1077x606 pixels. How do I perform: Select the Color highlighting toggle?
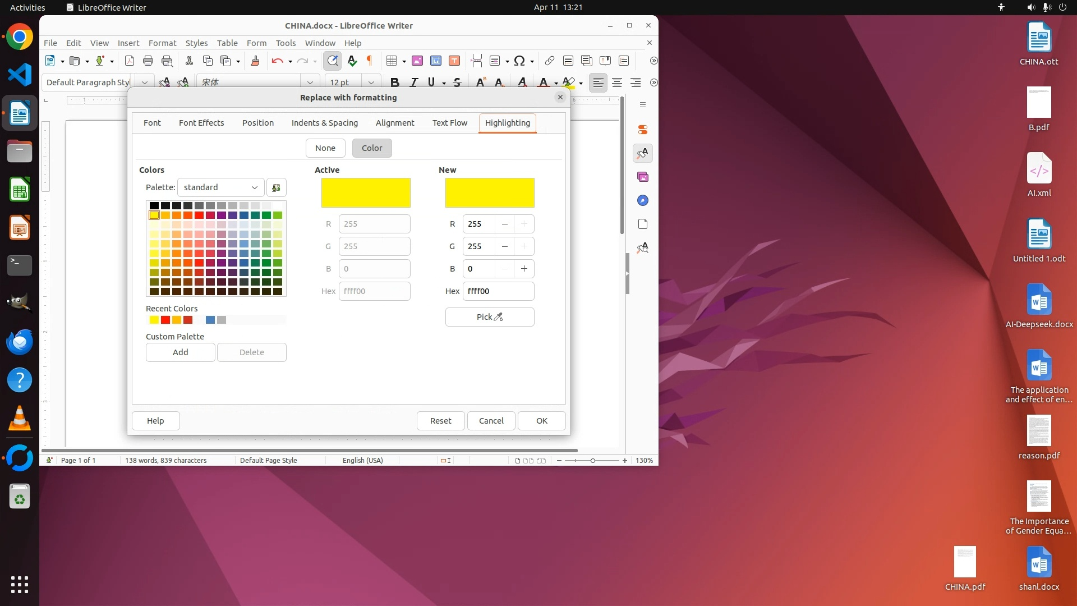coord(372,148)
